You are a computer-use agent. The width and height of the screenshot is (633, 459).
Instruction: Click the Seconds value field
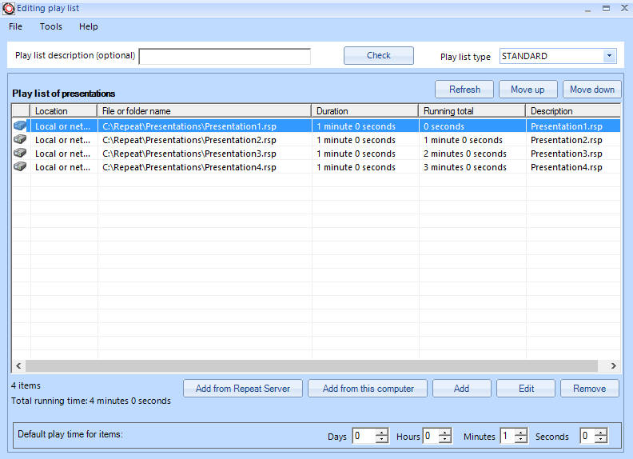pos(587,436)
